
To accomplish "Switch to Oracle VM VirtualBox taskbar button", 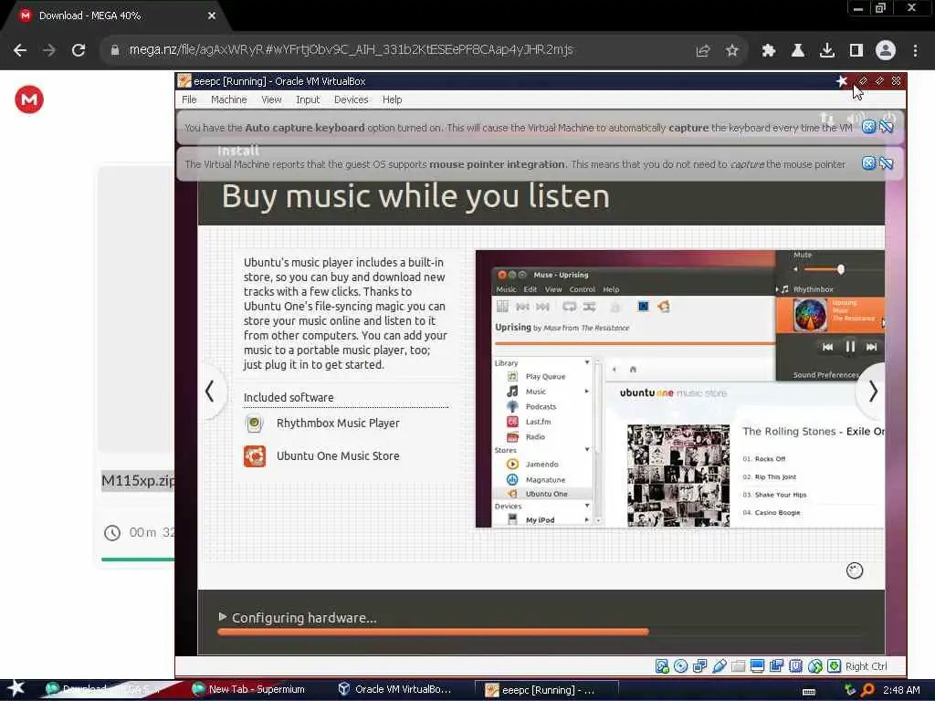I will click(x=394, y=690).
